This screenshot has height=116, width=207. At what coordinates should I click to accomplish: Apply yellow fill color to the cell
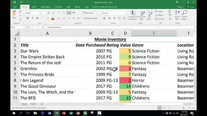pos(48,18)
